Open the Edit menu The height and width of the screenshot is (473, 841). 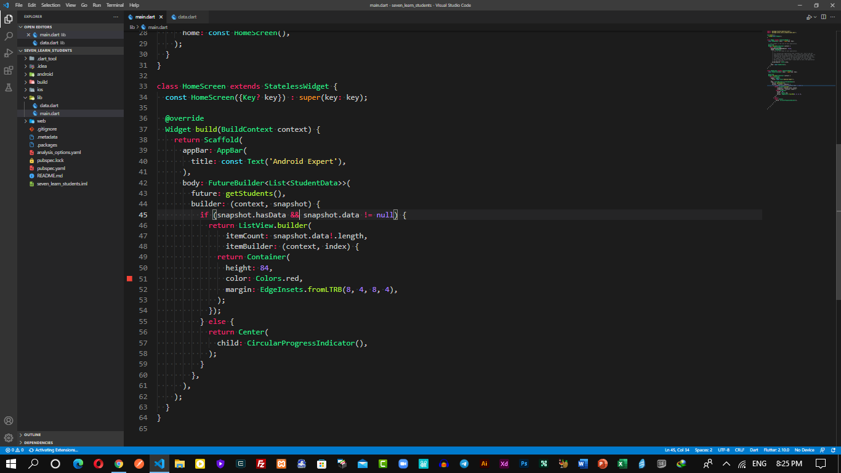point(31,5)
